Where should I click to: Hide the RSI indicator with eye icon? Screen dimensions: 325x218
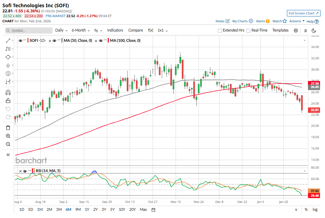[x=25, y=171]
